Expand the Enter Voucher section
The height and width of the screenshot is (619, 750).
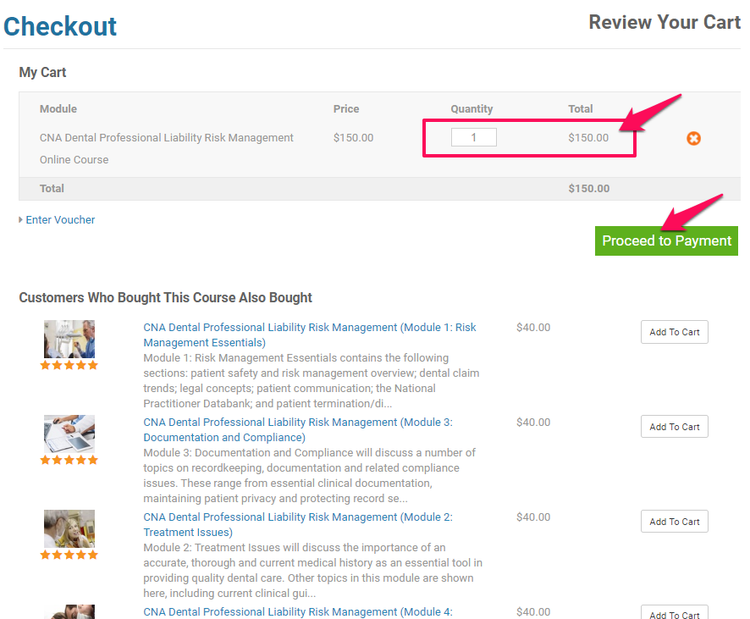[x=60, y=219]
